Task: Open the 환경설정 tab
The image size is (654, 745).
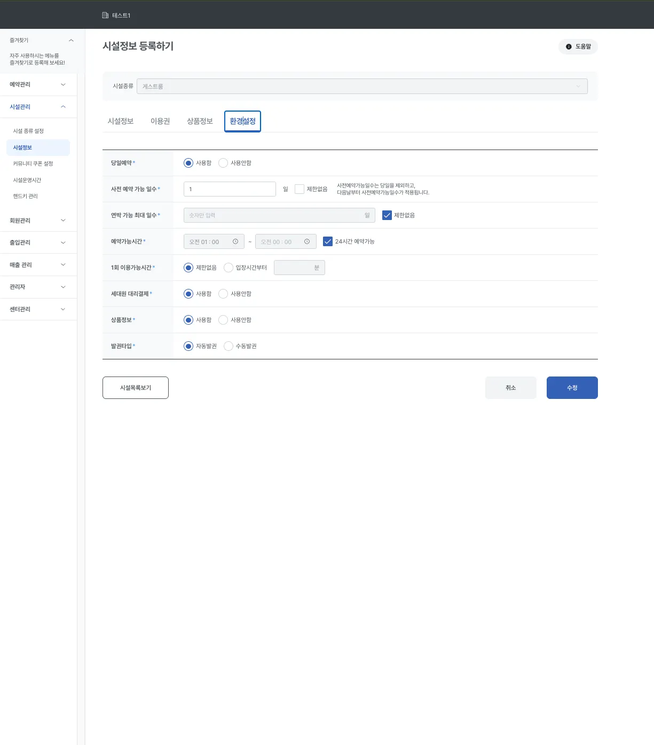Action: point(242,121)
